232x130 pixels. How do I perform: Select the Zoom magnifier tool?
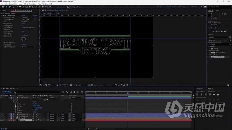pyautogui.click(x=13, y=7)
